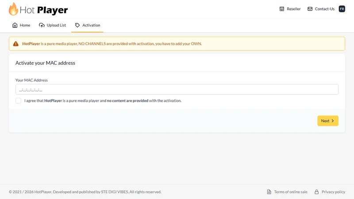Click the 'no content are provided' agreement text
Screen dimensions: 354x199
tap(127, 101)
